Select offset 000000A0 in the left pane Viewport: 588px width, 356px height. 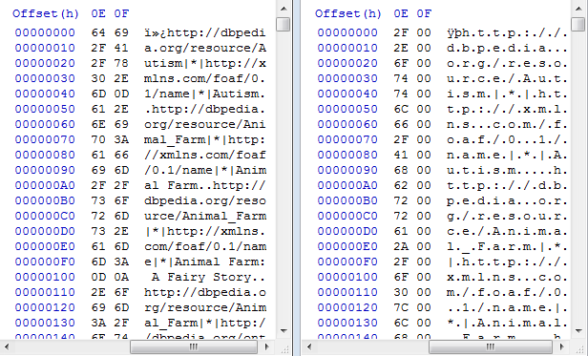45,185
